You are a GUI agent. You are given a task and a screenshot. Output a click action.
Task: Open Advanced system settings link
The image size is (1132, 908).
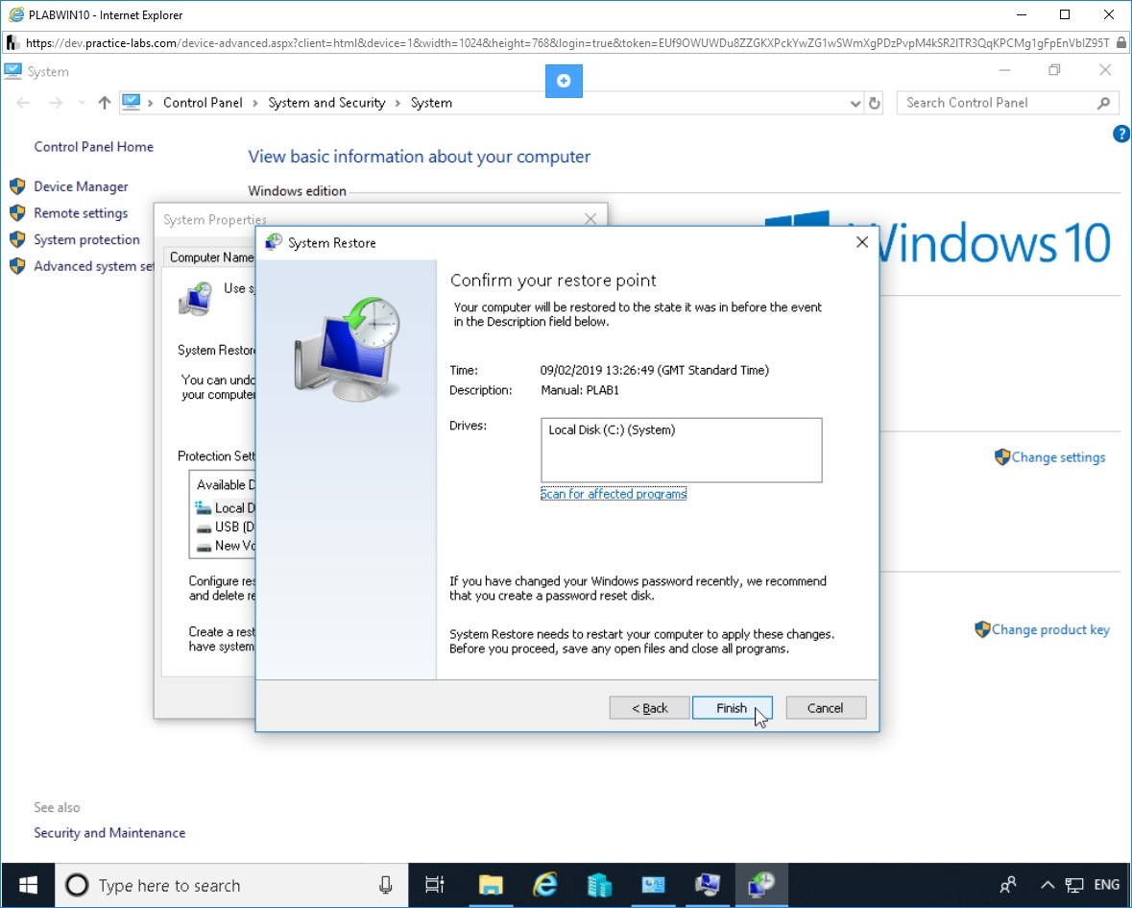pyautogui.click(x=94, y=266)
